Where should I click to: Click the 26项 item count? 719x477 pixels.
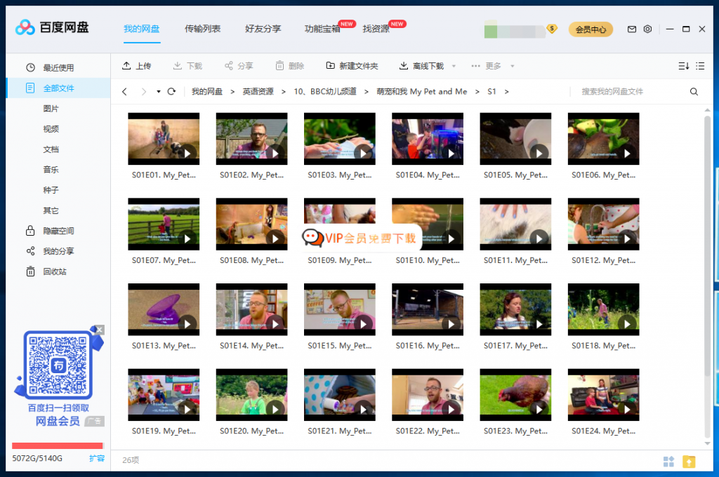(x=131, y=460)
